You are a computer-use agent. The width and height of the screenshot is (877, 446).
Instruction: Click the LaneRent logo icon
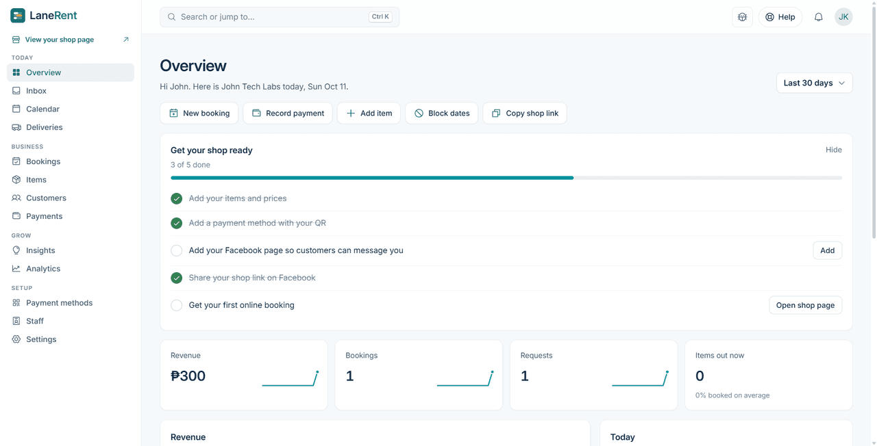point(18,15)
